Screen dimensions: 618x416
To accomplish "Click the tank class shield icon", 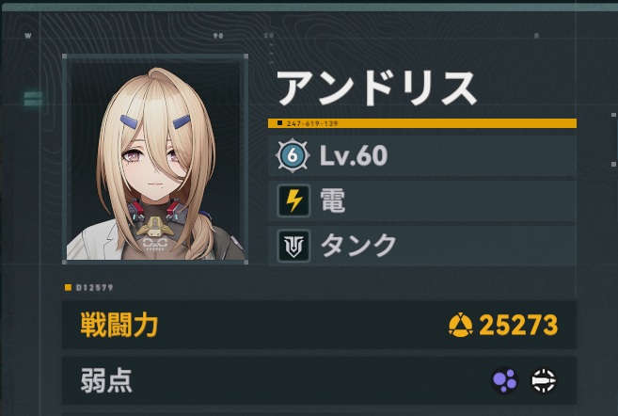I will click(293, 247).
